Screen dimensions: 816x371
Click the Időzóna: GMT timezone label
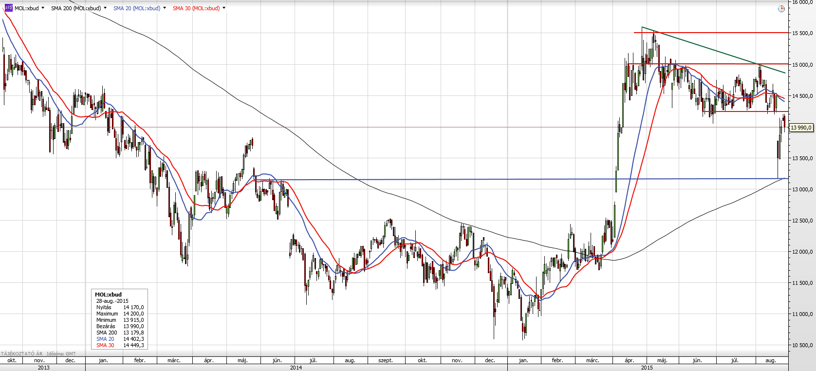pos(61,353)
